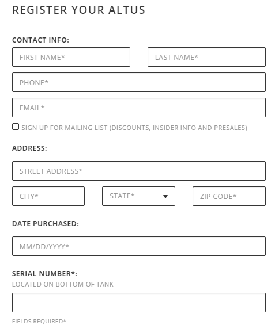This screenshot has height=336, width=275.
Task: Click the 'Register Your Altus' heading
Action: pyautogui.click(x=79, y=10)
